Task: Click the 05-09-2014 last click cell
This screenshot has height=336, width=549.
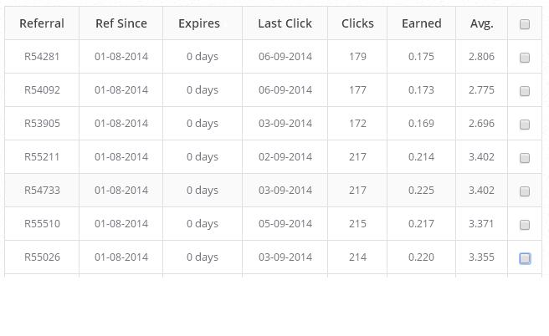Action: click(285, 224)
